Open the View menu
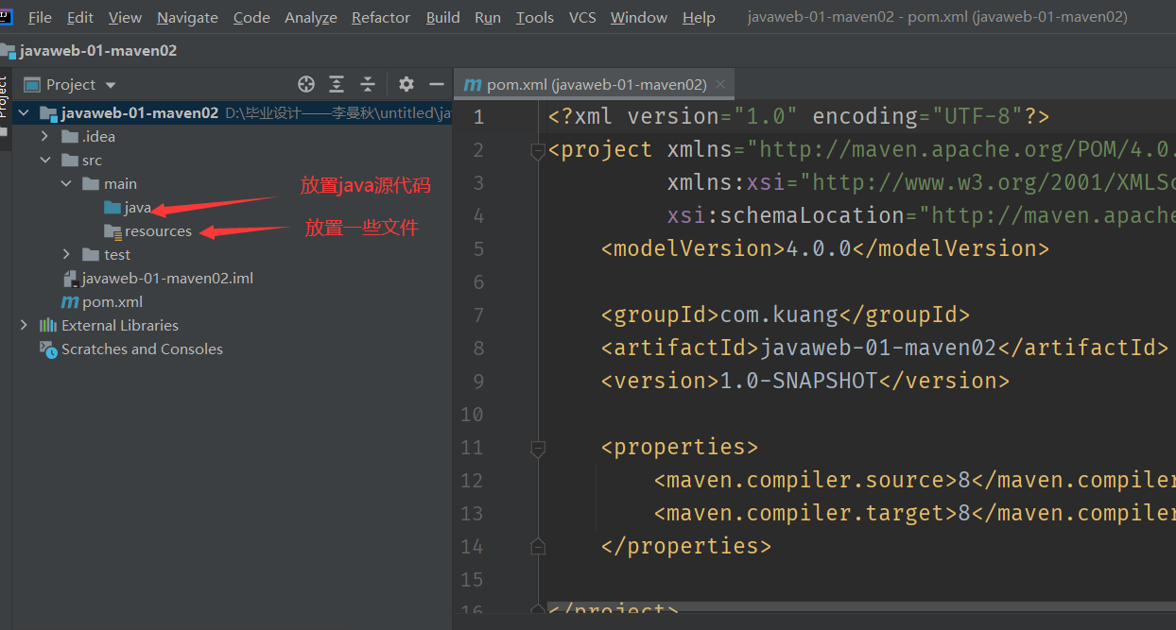This screenshot has height=630, width=1176. (x=125, y=17)
